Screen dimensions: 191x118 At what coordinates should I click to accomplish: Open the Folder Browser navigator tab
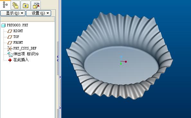(15, 5)
